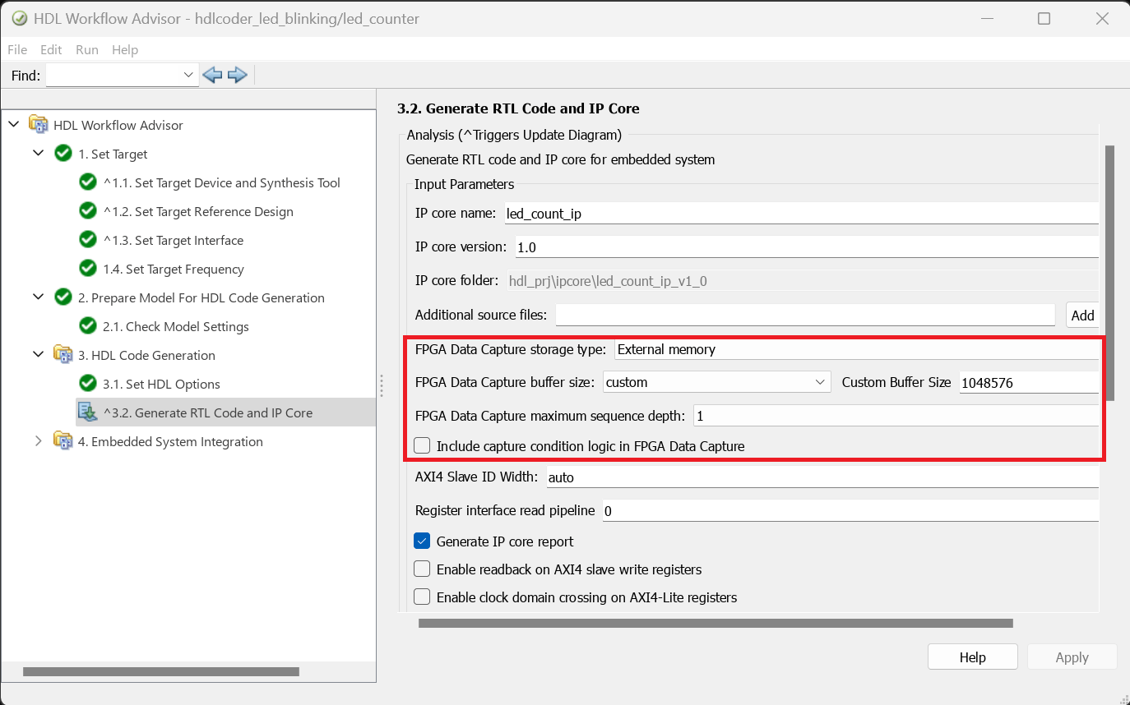1130x705 pixels.
Task: Enable readback on AXI4 slave write registers
Action: coord(422,569)
